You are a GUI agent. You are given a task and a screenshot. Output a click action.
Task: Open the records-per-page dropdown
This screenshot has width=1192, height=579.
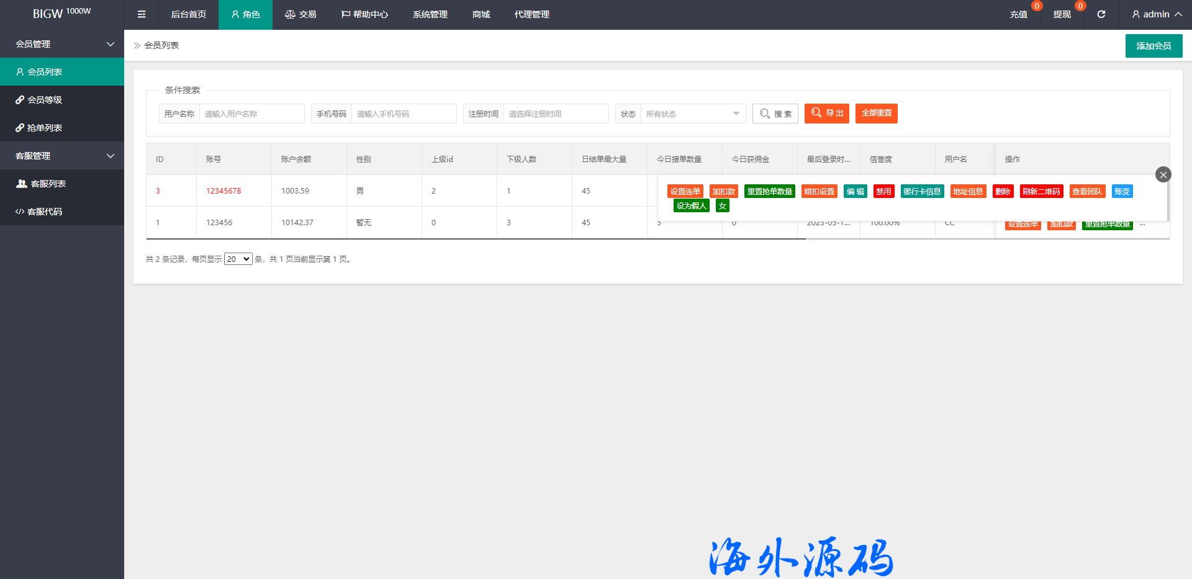coord(238,259)
